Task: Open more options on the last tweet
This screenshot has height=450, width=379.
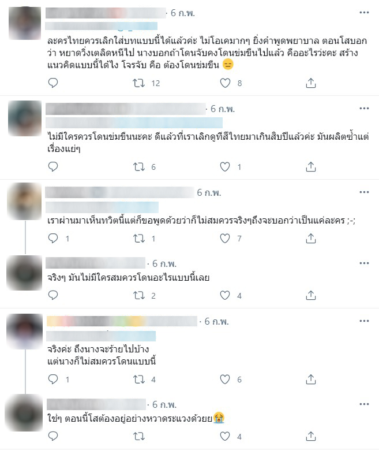Action: point(364,404)
